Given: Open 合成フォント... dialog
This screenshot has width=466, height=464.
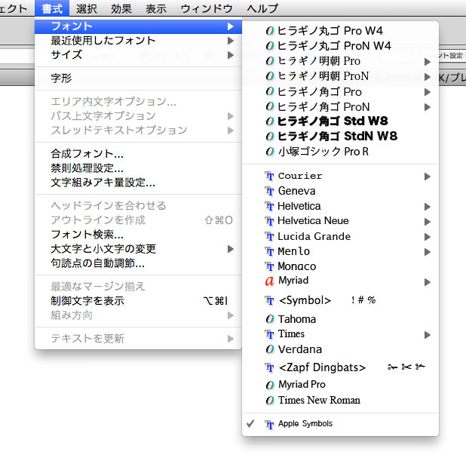Looking at the screenshot, I should pyautogui.click(x=138, y=154).
